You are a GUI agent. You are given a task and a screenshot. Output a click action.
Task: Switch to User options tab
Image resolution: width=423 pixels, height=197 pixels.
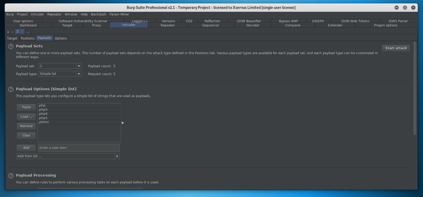(23, 21)
